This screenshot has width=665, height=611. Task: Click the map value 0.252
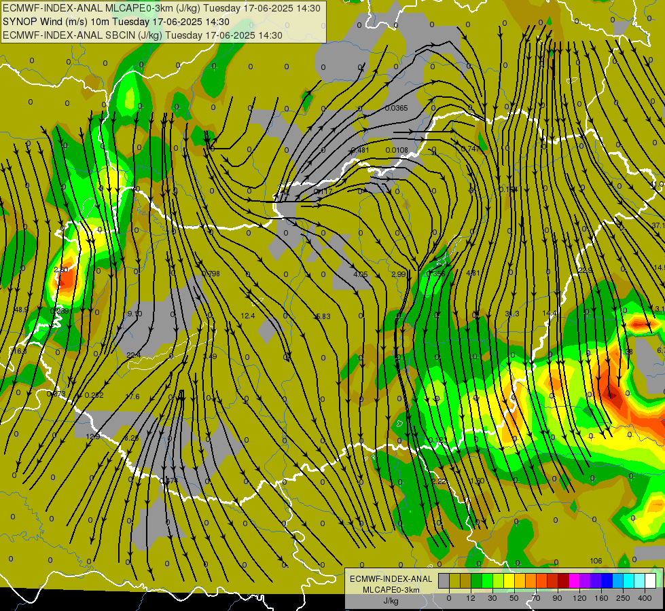click(94, 395)
